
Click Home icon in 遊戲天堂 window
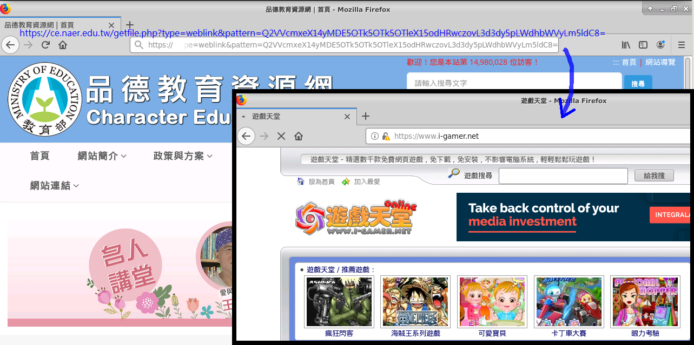pos(299,136)
